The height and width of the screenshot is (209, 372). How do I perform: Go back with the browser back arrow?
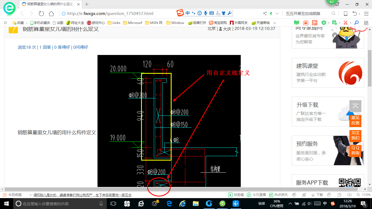[x=22, y=14]
